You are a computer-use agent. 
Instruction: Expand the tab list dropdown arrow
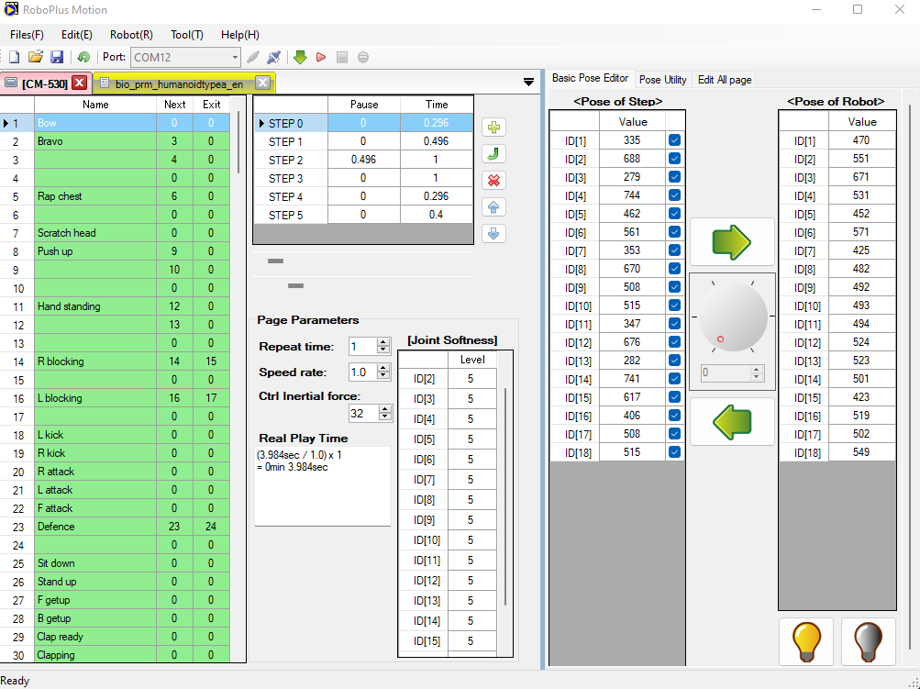pos(528,83)
